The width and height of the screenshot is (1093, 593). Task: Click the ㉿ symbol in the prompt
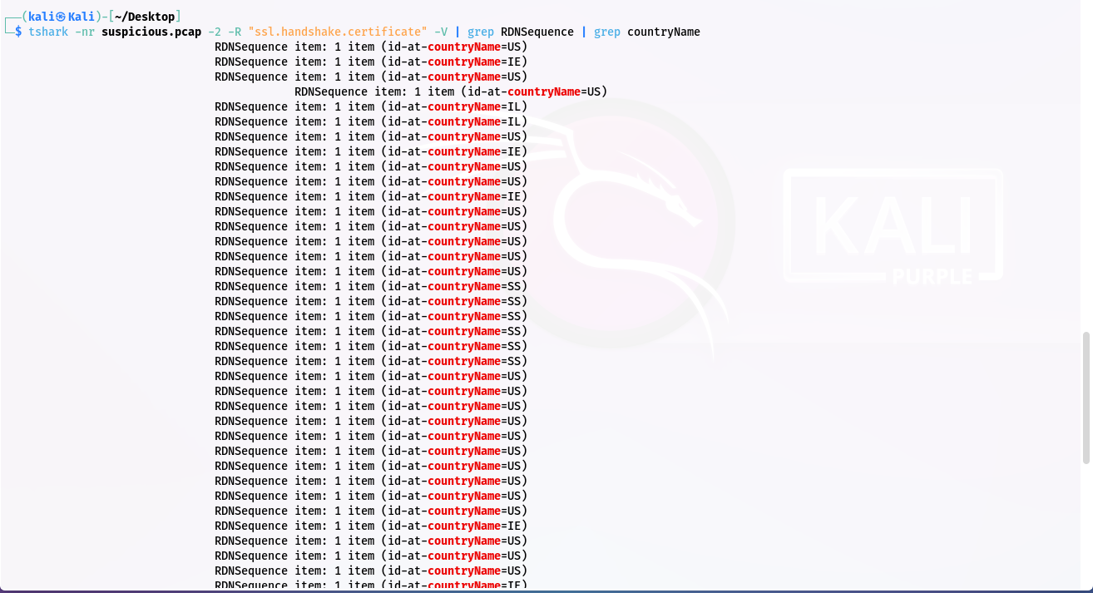61,17
